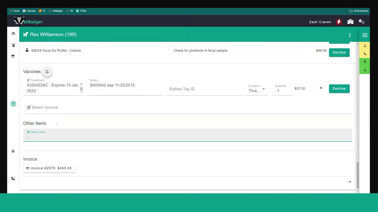The image size is (378, 212).
Task: Open the Gmail bookmark
Action: tap(14, 11)
